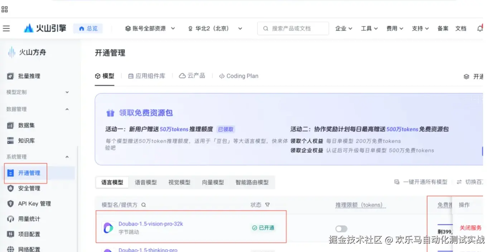
Task: Click the search icon next to 模型名/提供方
Action: [x=144, y=205]
